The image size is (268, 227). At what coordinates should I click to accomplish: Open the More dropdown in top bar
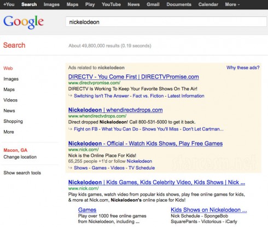coord(232,4)
